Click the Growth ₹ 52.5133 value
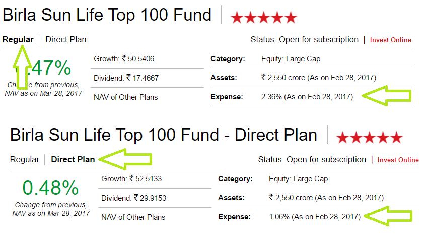Viewport: 427px width, 243px height. click(x=131, y=179)
